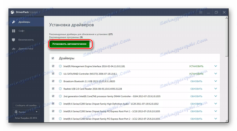This screenshot has height=131, width=237.
Task: Click the wrench icon beside Драйверы
Action: pyautogui.click(x=14, y=22)
